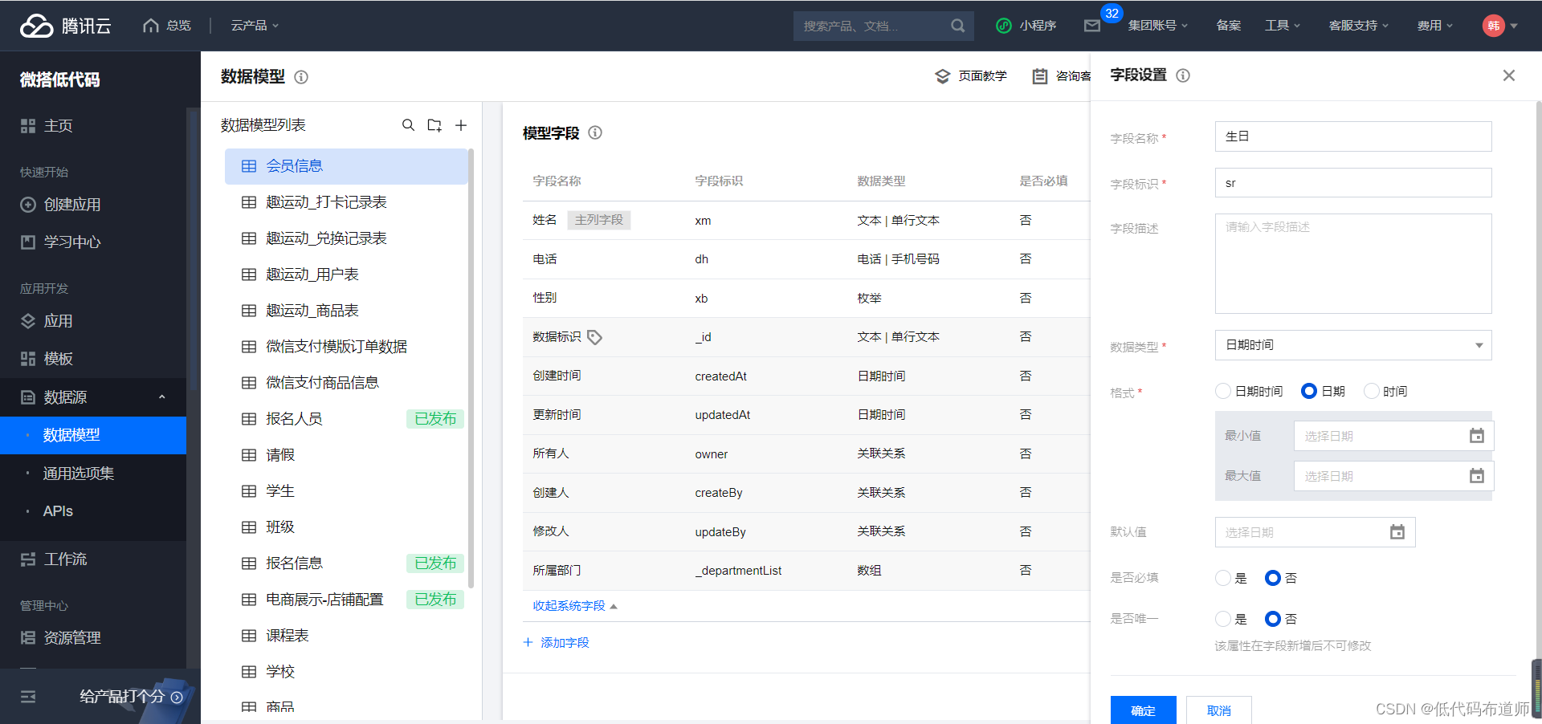The width and height of the screenshot is (1542, 724).
Task: Collapse the sidebar menu icon at bottom
Action: coord(28,697)
